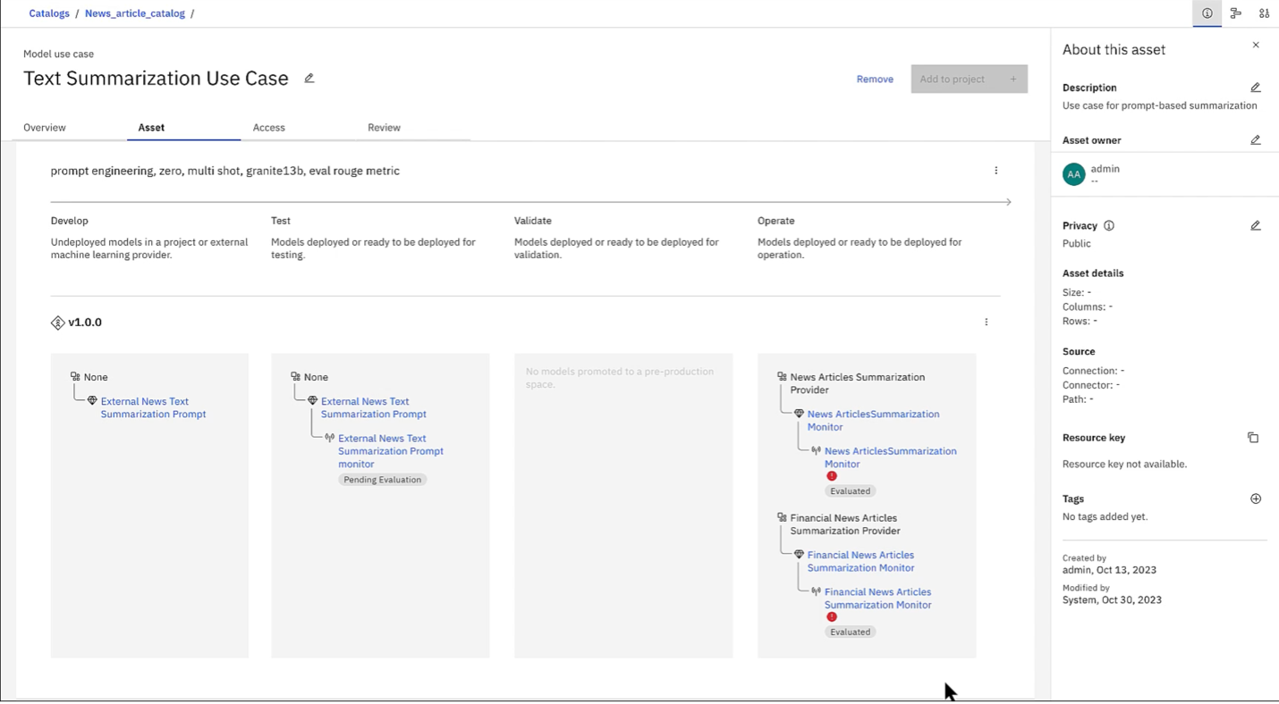Switch to the Review tab
This screenshot has width=1279, height=704.
pos(384,127)
